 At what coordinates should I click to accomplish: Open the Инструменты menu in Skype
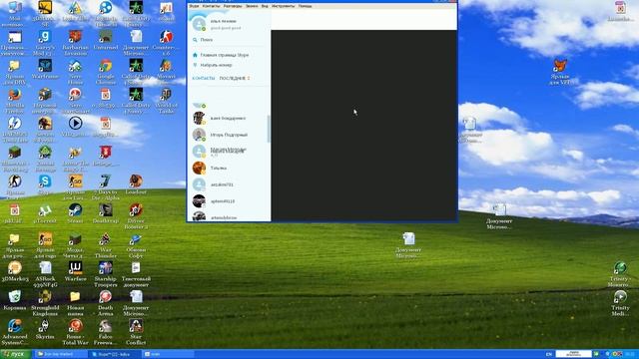284,6
